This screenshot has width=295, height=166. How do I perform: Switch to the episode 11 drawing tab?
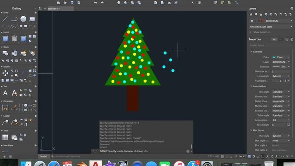(x=60, y=9)
